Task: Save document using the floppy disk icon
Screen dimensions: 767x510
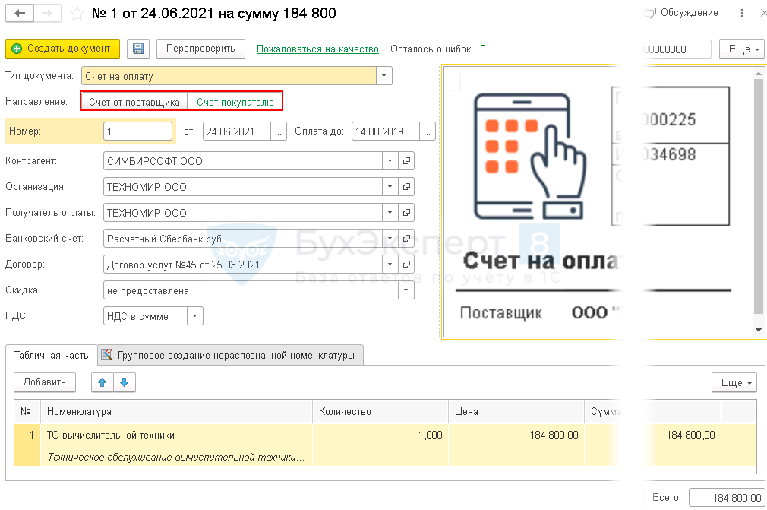Action: pyautogui.click(x=138, y=49)
